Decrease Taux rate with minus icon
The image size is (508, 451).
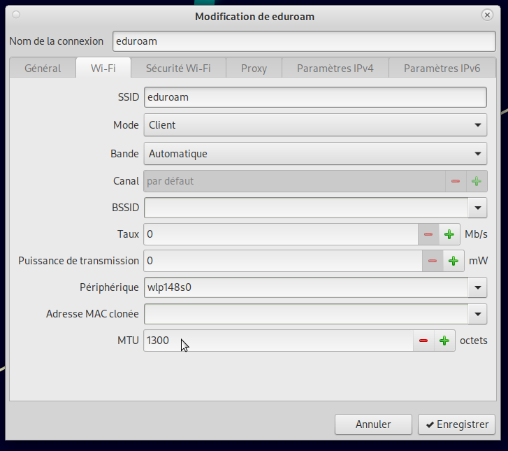point(428,234)
